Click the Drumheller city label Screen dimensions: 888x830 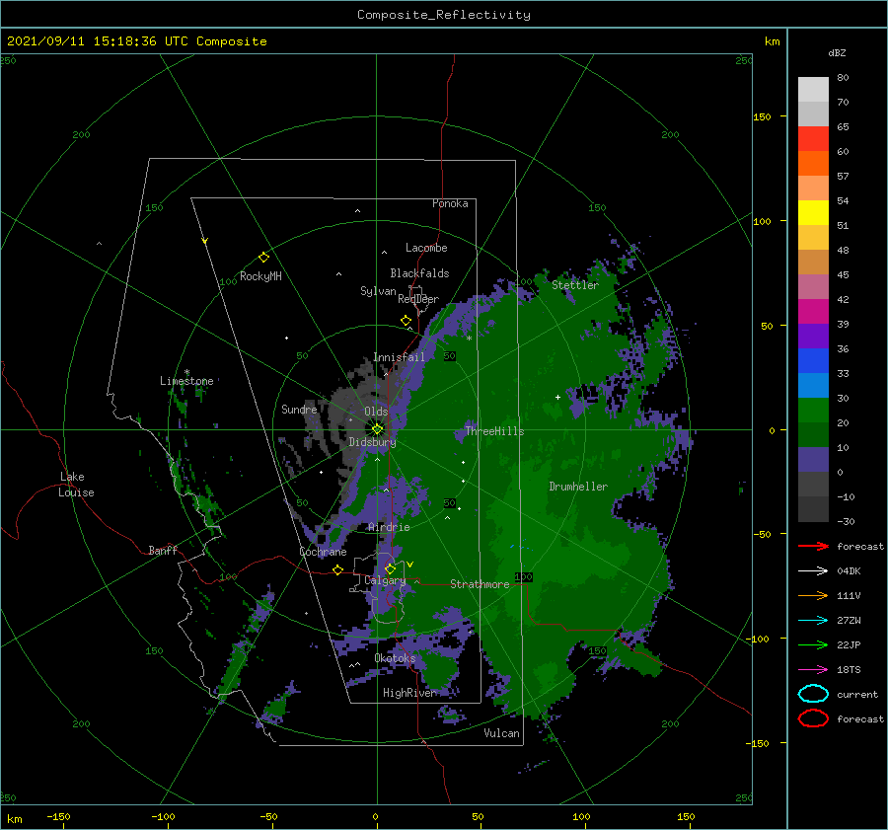(578, 487)
